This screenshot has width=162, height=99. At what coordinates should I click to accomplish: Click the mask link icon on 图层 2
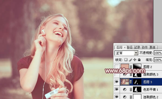(x=131, y=67)
